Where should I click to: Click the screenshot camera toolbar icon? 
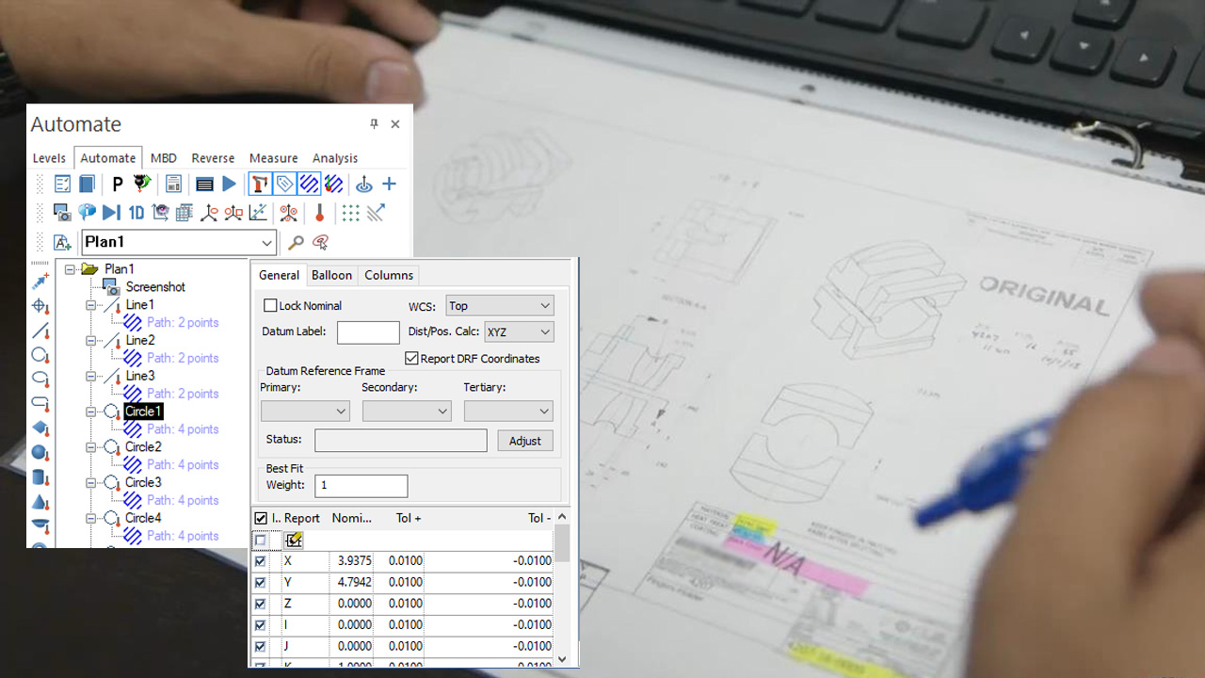click(62, 213)
